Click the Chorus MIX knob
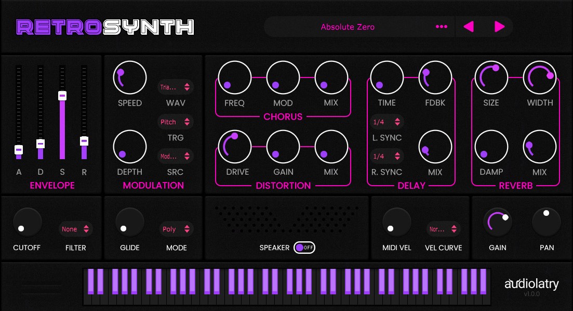The height and width of the screenshot is (311, 573). [331, 77]
